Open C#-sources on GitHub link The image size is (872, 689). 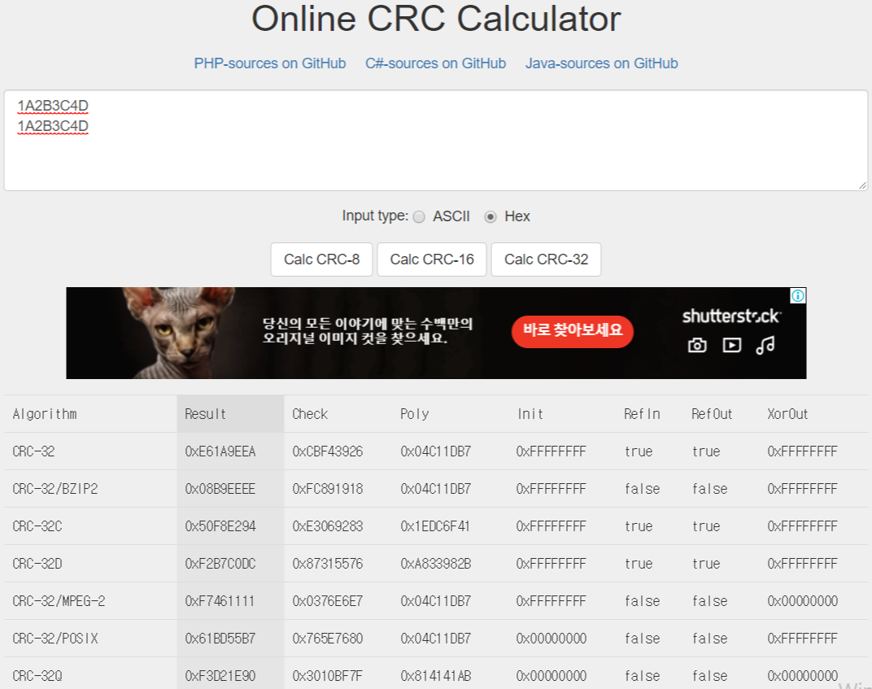coord(435,63)
